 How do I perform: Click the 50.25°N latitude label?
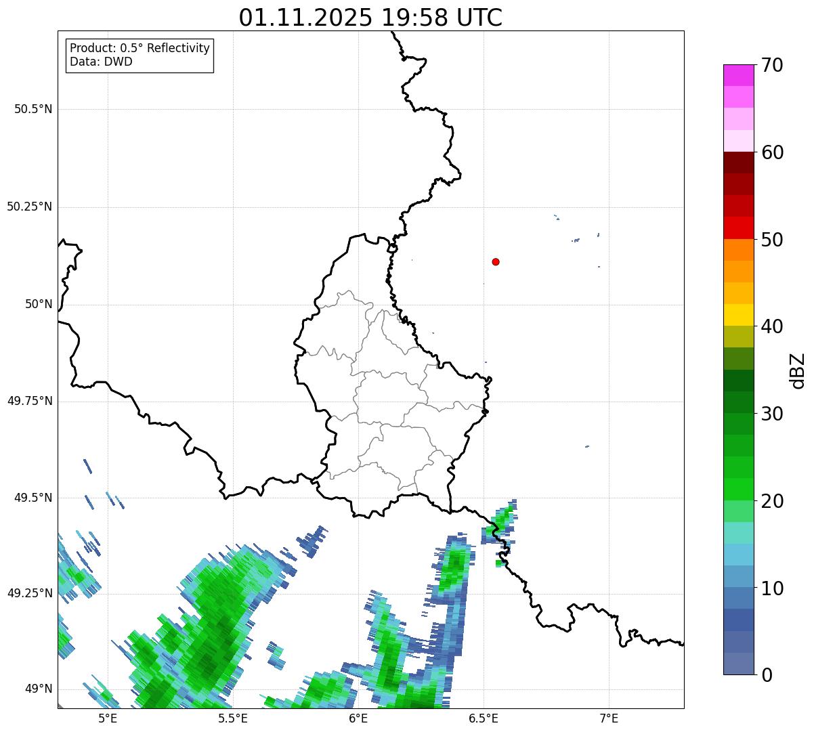point(29,207)
